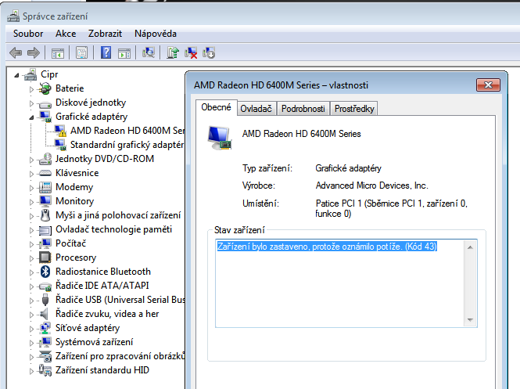Expand the Klávesnice category

tap(31, 174)
